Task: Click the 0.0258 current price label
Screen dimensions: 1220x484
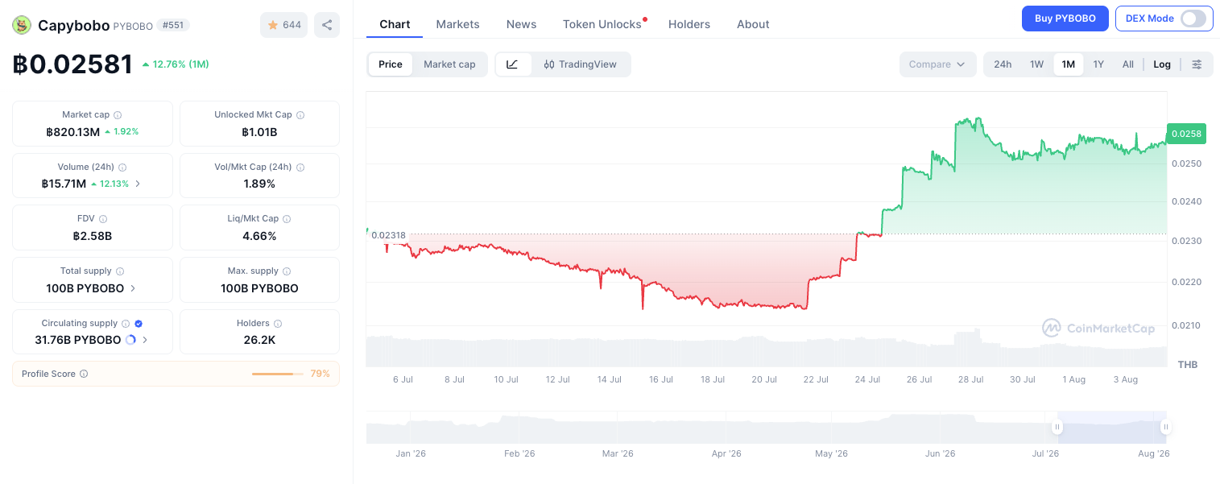Action: [1186, 134]
